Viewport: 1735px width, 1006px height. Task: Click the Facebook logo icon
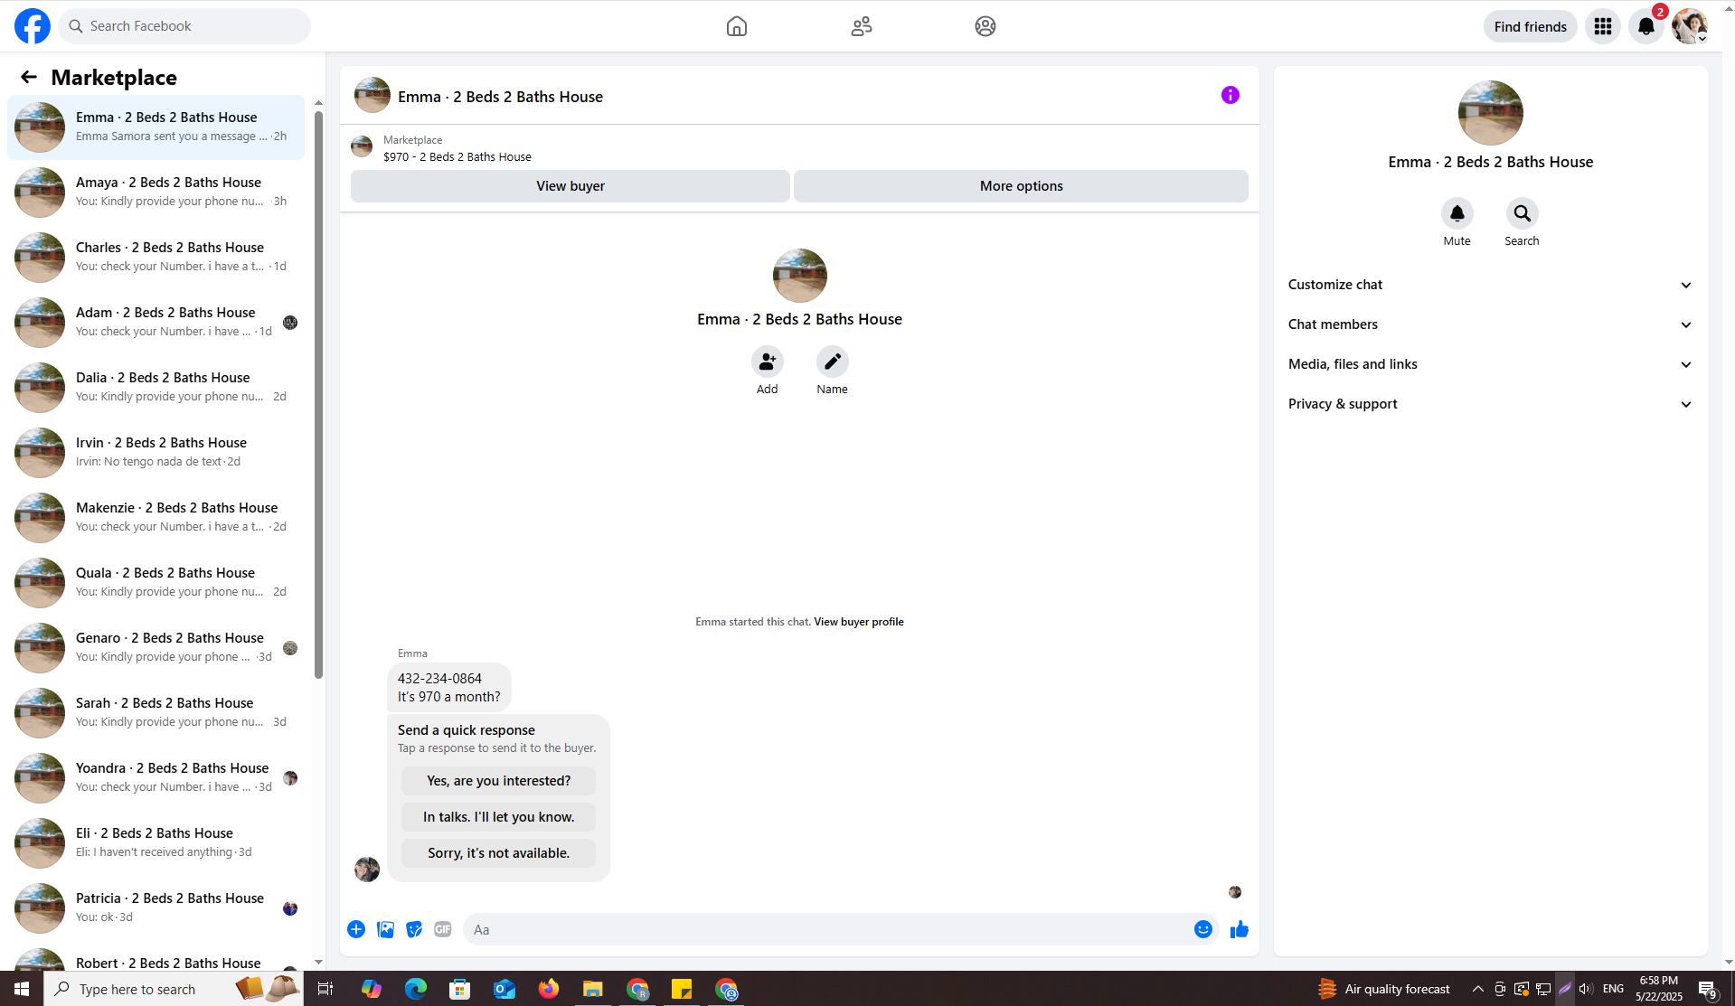(x=33, y=26)
